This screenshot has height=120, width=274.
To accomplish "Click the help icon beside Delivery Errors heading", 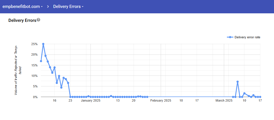I will click(39, 20).
